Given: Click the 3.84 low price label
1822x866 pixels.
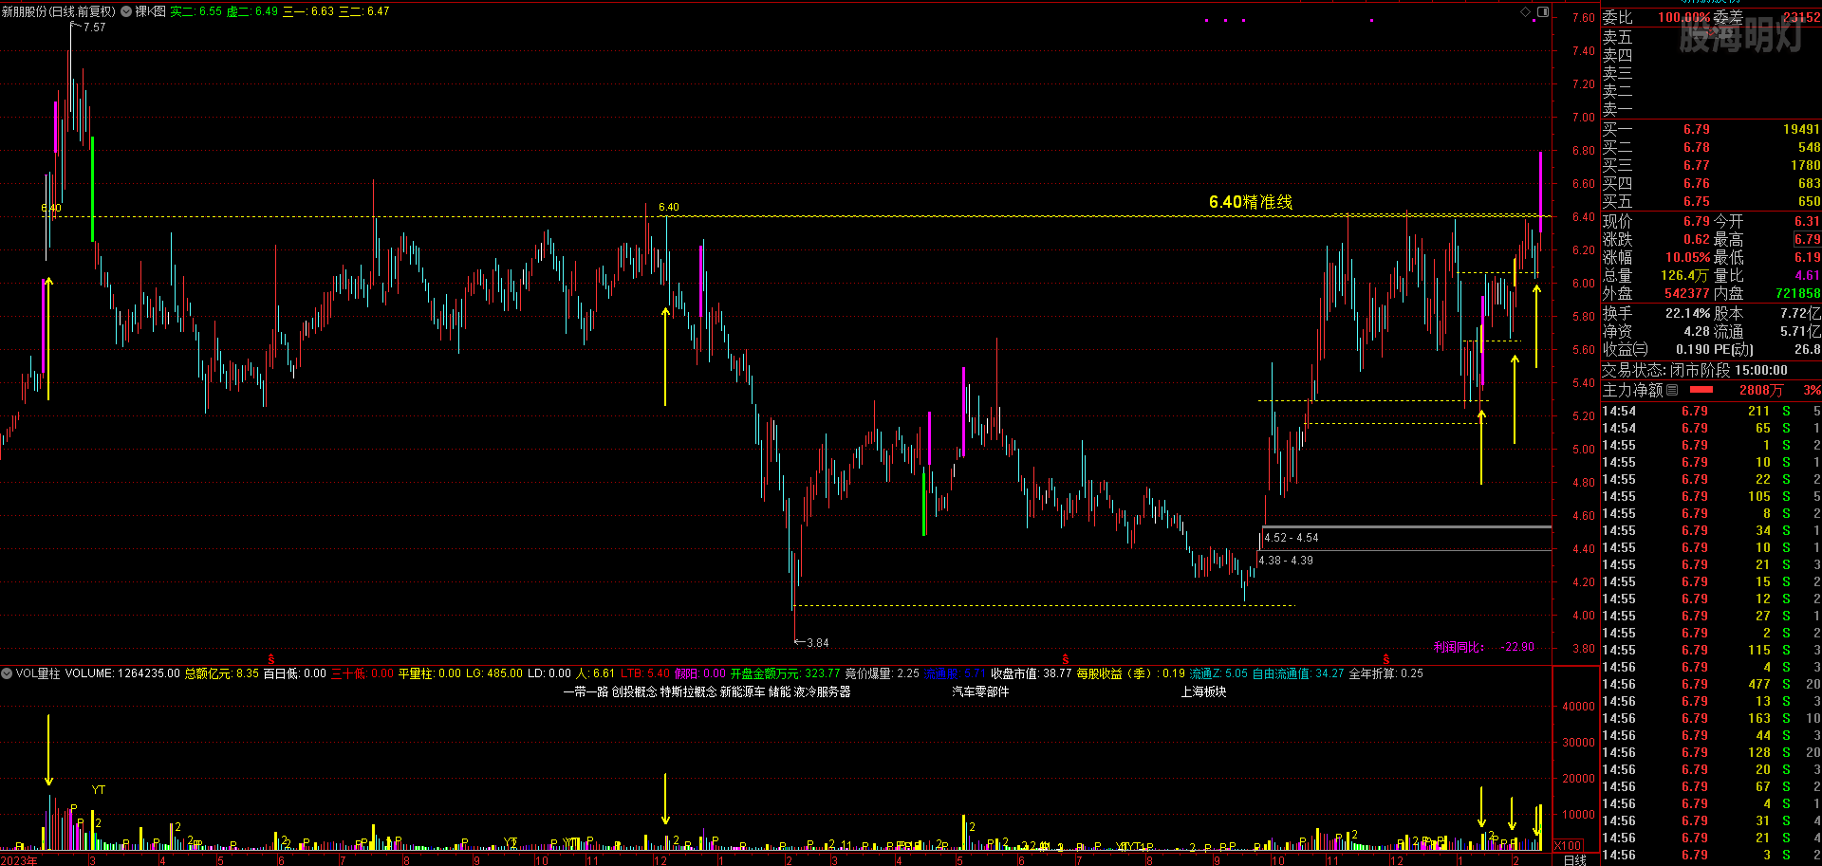Looking at the screenshot, I should tap(817, 643).
